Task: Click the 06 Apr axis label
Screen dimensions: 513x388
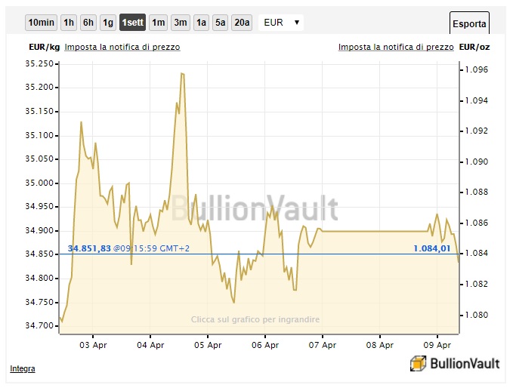Action: (x=265, y=345)
